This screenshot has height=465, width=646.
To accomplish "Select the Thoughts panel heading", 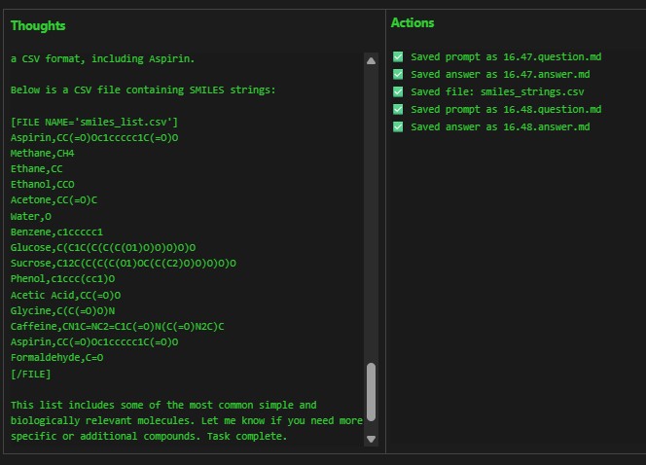I will [38, 25].
